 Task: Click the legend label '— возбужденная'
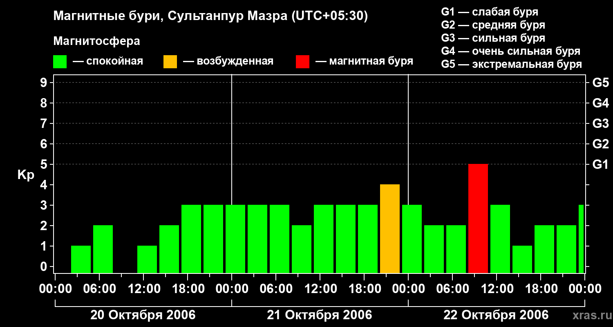228,61
